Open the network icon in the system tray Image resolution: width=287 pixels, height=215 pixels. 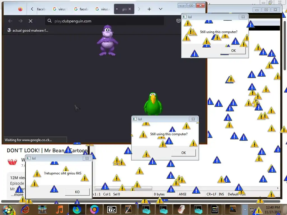252,210
